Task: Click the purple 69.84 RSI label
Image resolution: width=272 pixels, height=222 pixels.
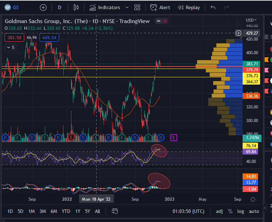Action: pyautogui.click(x=250, y=152)
